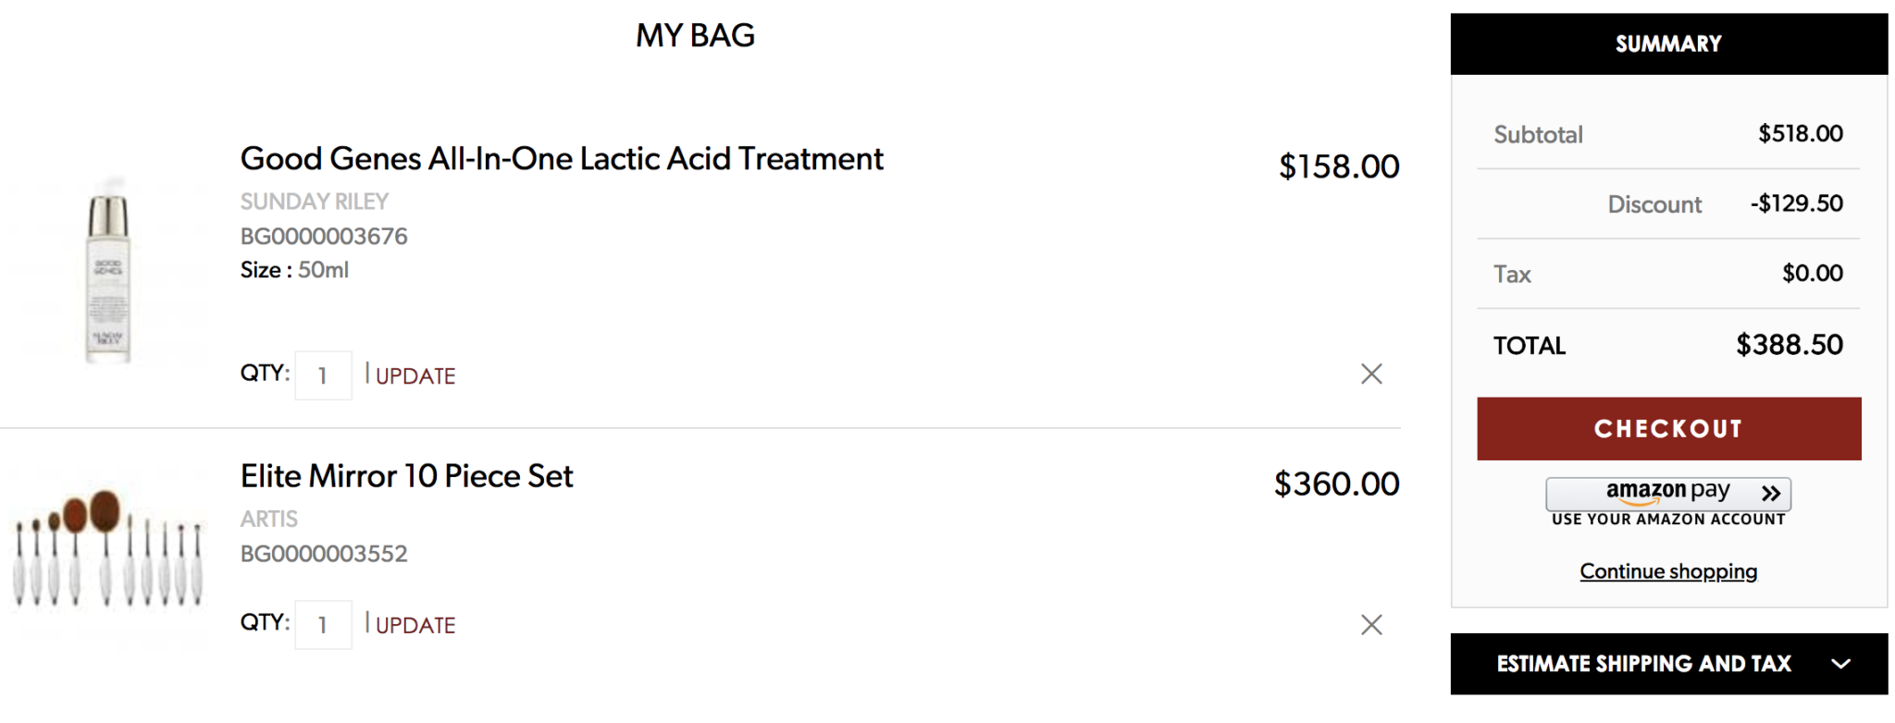Open Good Genes All-In-One product title

562,159
